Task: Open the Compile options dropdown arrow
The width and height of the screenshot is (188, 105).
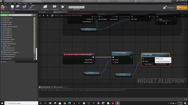Action: (7, 8)
